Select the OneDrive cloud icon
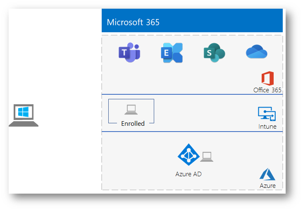The image size is (303, 211). [257, 51]
